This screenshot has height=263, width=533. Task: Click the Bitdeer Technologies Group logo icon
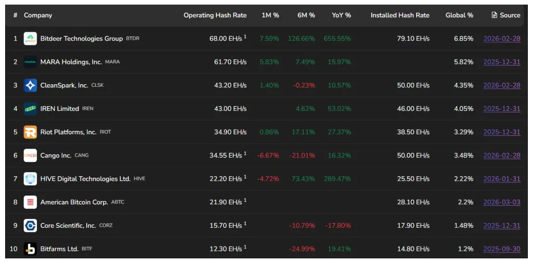coord(30,38)
